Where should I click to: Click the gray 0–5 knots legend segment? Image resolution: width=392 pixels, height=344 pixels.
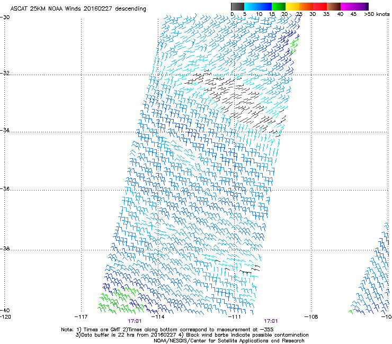pyautogui.click(x=237, y=6)
